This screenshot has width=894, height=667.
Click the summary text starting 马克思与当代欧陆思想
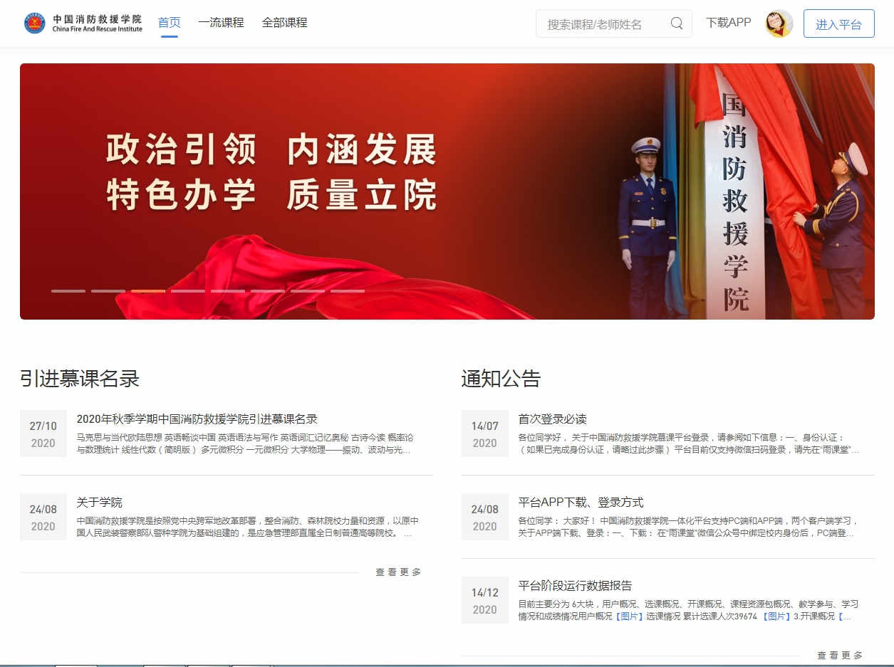[246, 443]
